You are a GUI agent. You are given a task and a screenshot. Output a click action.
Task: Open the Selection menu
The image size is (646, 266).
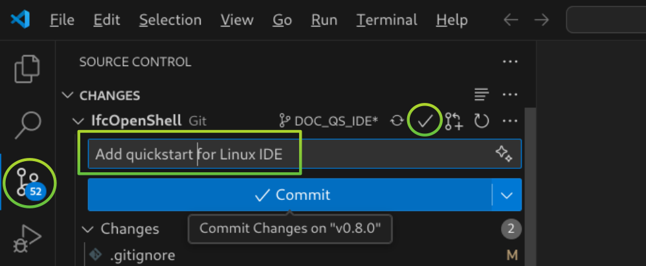click(x=170, y=20)
